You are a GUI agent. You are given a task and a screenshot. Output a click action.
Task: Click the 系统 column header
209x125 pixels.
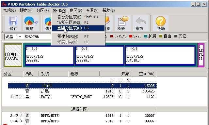(54, 74)
